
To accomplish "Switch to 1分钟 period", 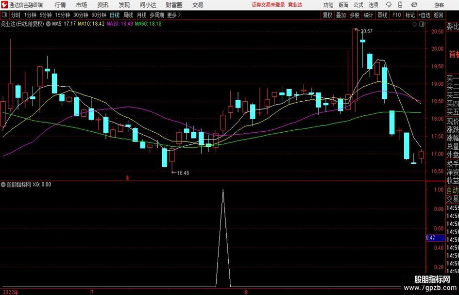I will (30, 15).
